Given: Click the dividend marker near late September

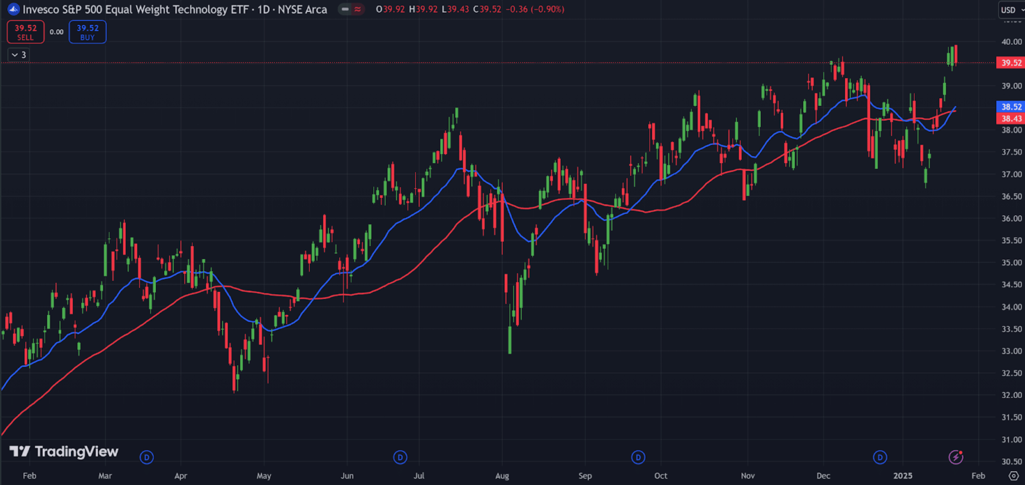Looking at the screenshot, I should click(638, 457).
